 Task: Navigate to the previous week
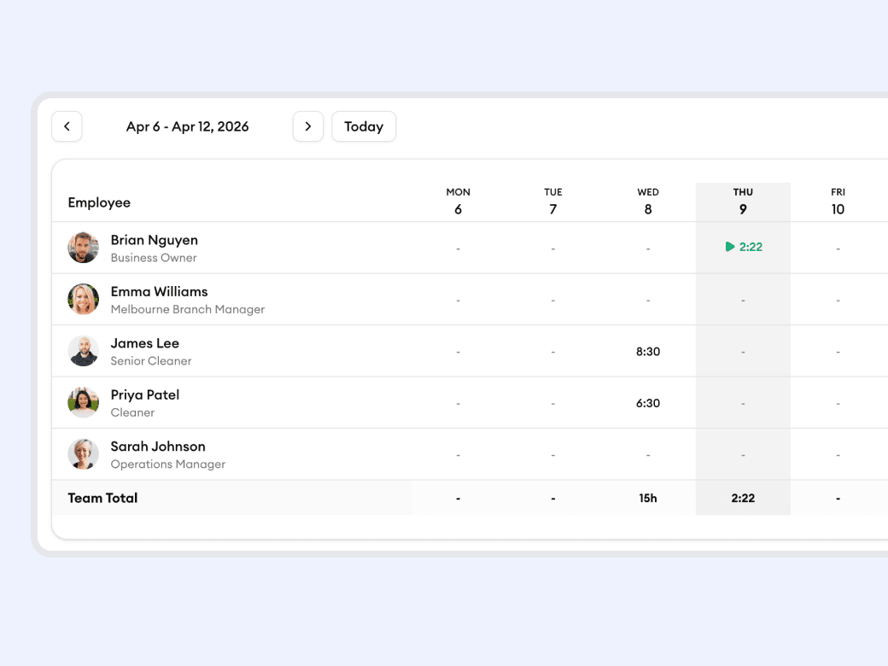pos(67,126)
